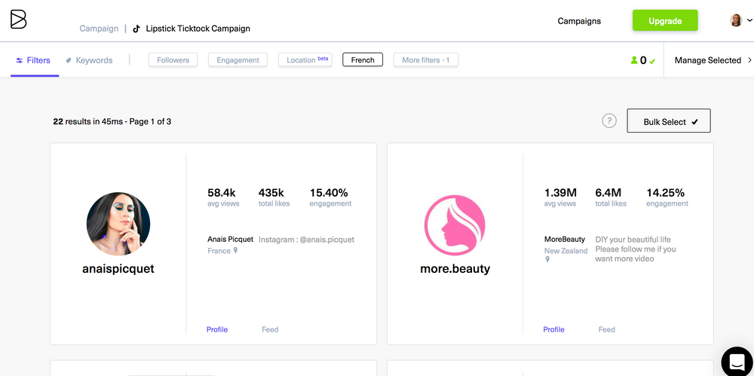Open the Engagement filter
The width and height of the screenshot is (754, 376).
pos(238,60)
